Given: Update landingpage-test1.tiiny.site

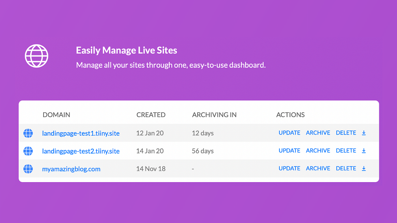Looking at the screenshot, I should click(289, 133).
